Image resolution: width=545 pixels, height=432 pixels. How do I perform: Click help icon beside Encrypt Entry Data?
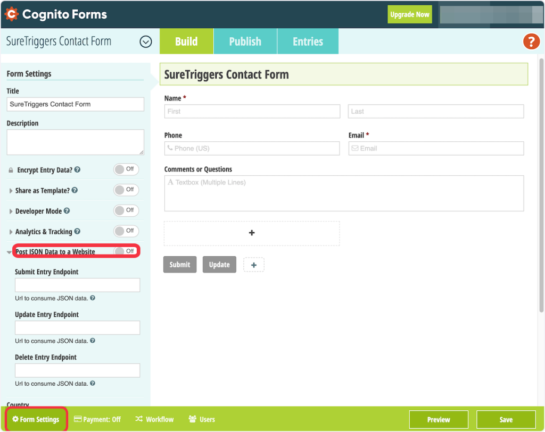78,170
